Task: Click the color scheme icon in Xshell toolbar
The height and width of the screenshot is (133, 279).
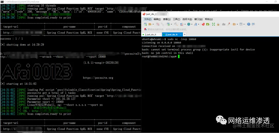Action: pos(182,24)
